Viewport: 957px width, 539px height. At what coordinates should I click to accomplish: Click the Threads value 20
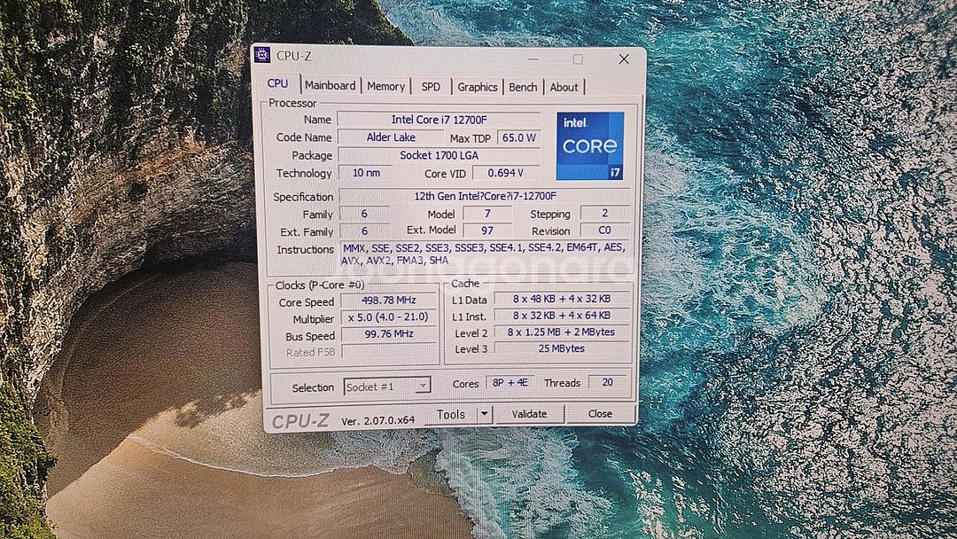607,383
